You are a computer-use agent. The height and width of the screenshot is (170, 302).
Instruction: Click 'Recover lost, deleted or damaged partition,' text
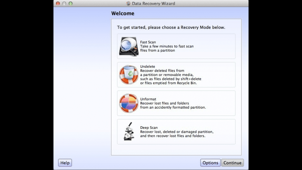(x=177, y=132)
